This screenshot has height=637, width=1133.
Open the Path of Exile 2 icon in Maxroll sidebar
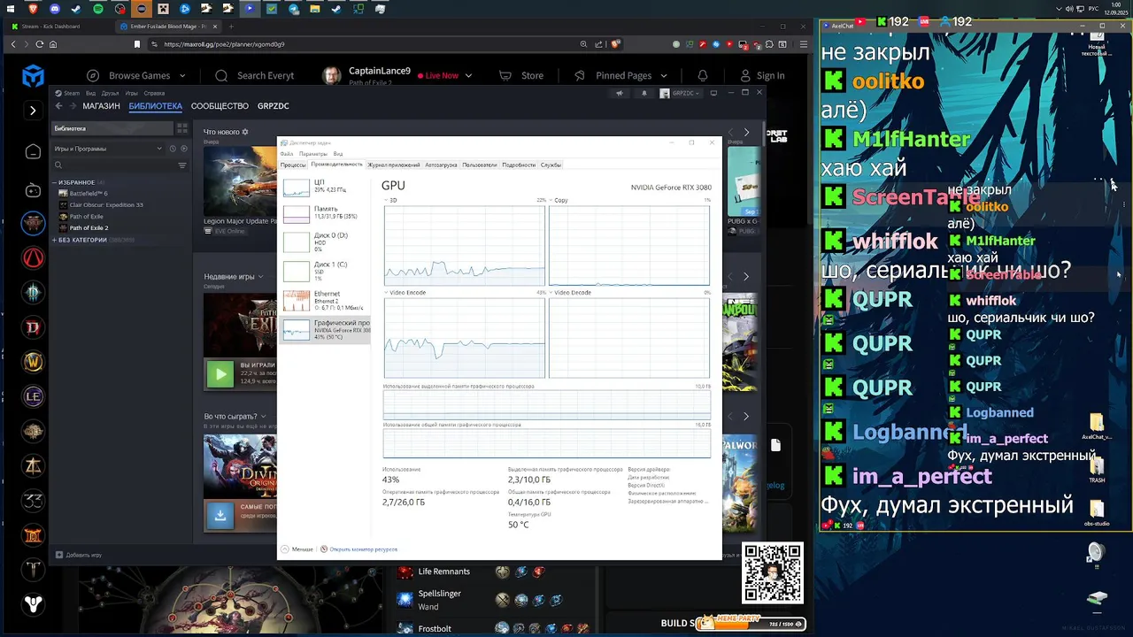pyautogui.click(x=33, y=224)
